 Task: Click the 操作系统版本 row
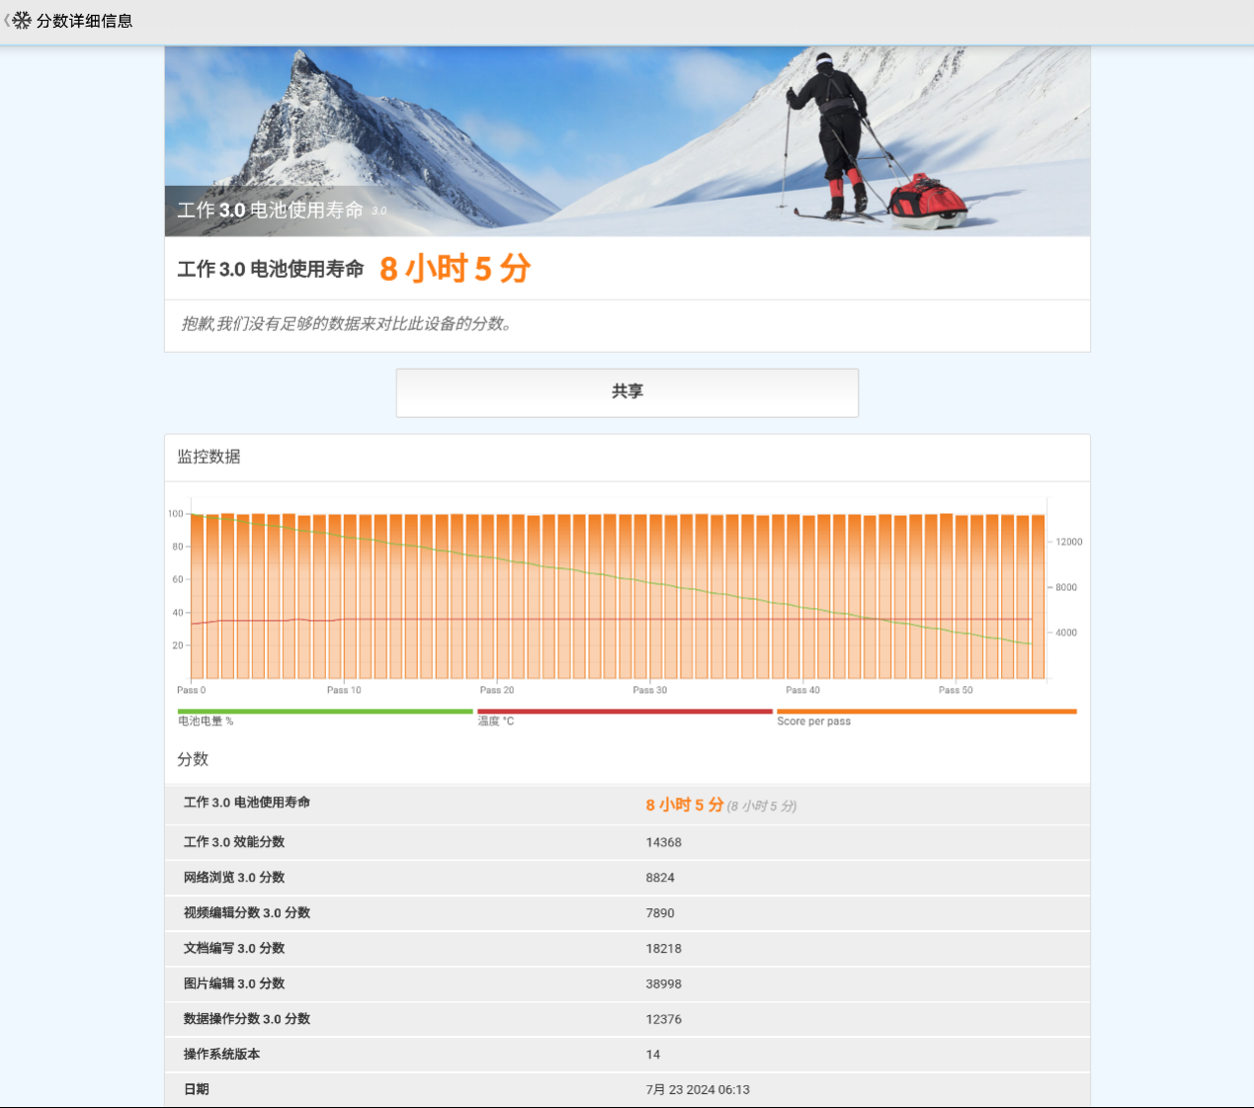[x=627, y=1055]
